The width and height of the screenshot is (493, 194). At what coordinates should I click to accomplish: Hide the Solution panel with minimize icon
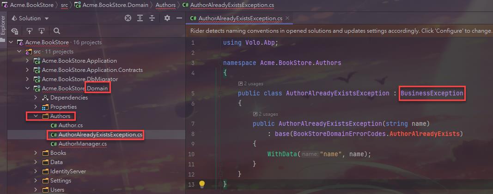coord(178,18)
